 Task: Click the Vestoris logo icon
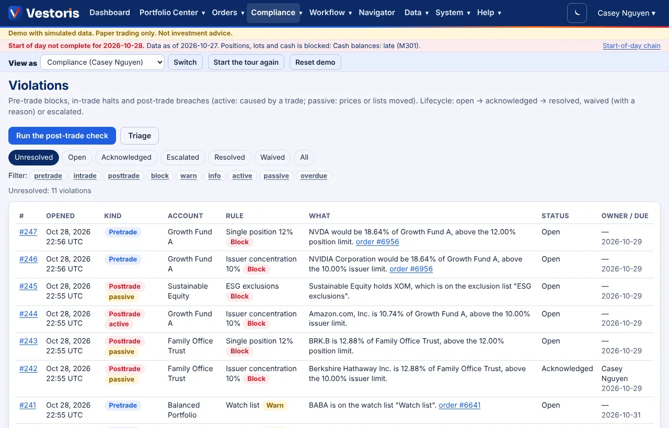pyautogui.click(x=15, y=13)
